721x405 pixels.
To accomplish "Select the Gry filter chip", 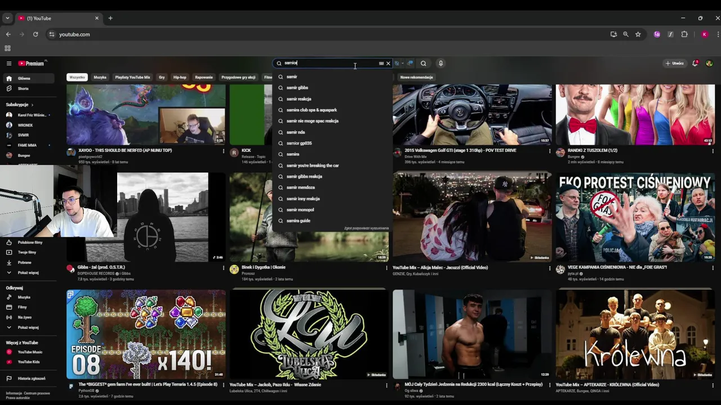I will (x=162, y=77).
